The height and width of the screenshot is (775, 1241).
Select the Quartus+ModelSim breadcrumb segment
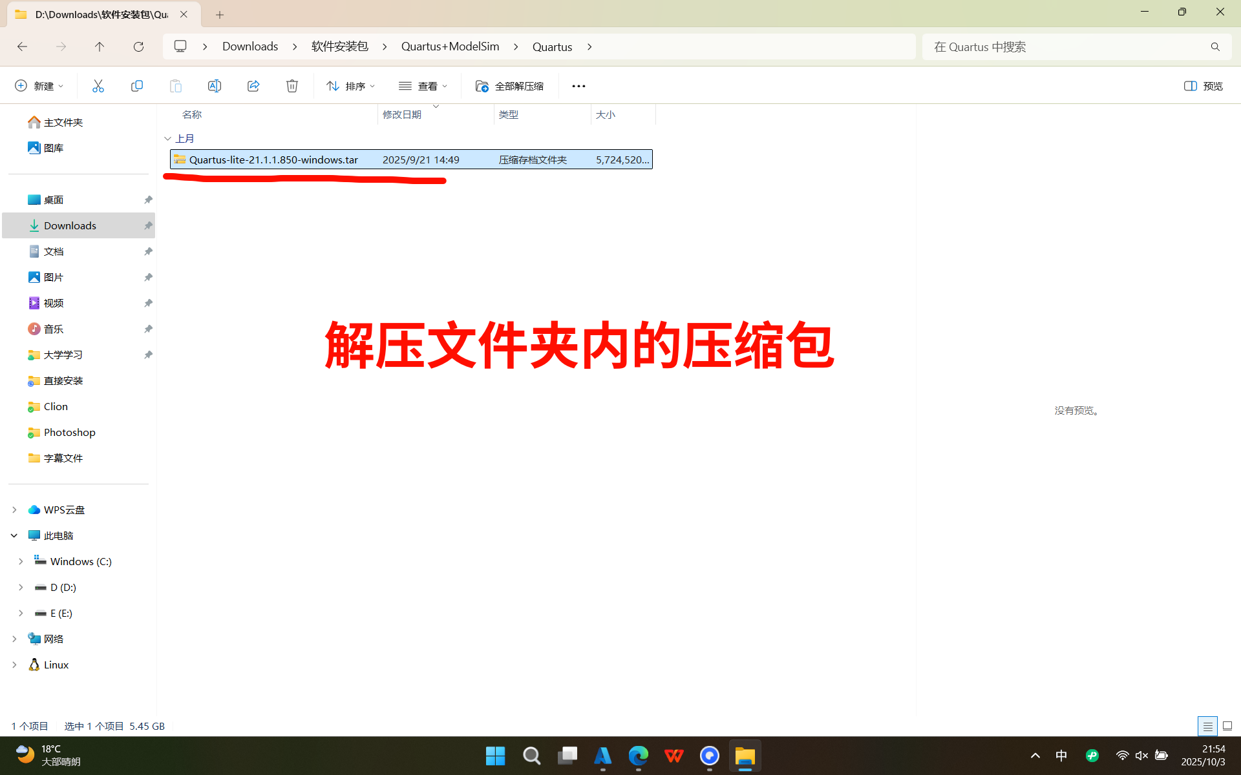click(x=451, y=46)
